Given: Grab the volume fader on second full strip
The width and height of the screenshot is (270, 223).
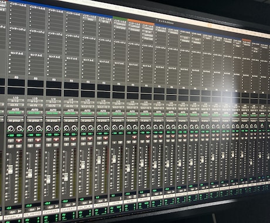Looking at the screenshot, I should [30, 173].
